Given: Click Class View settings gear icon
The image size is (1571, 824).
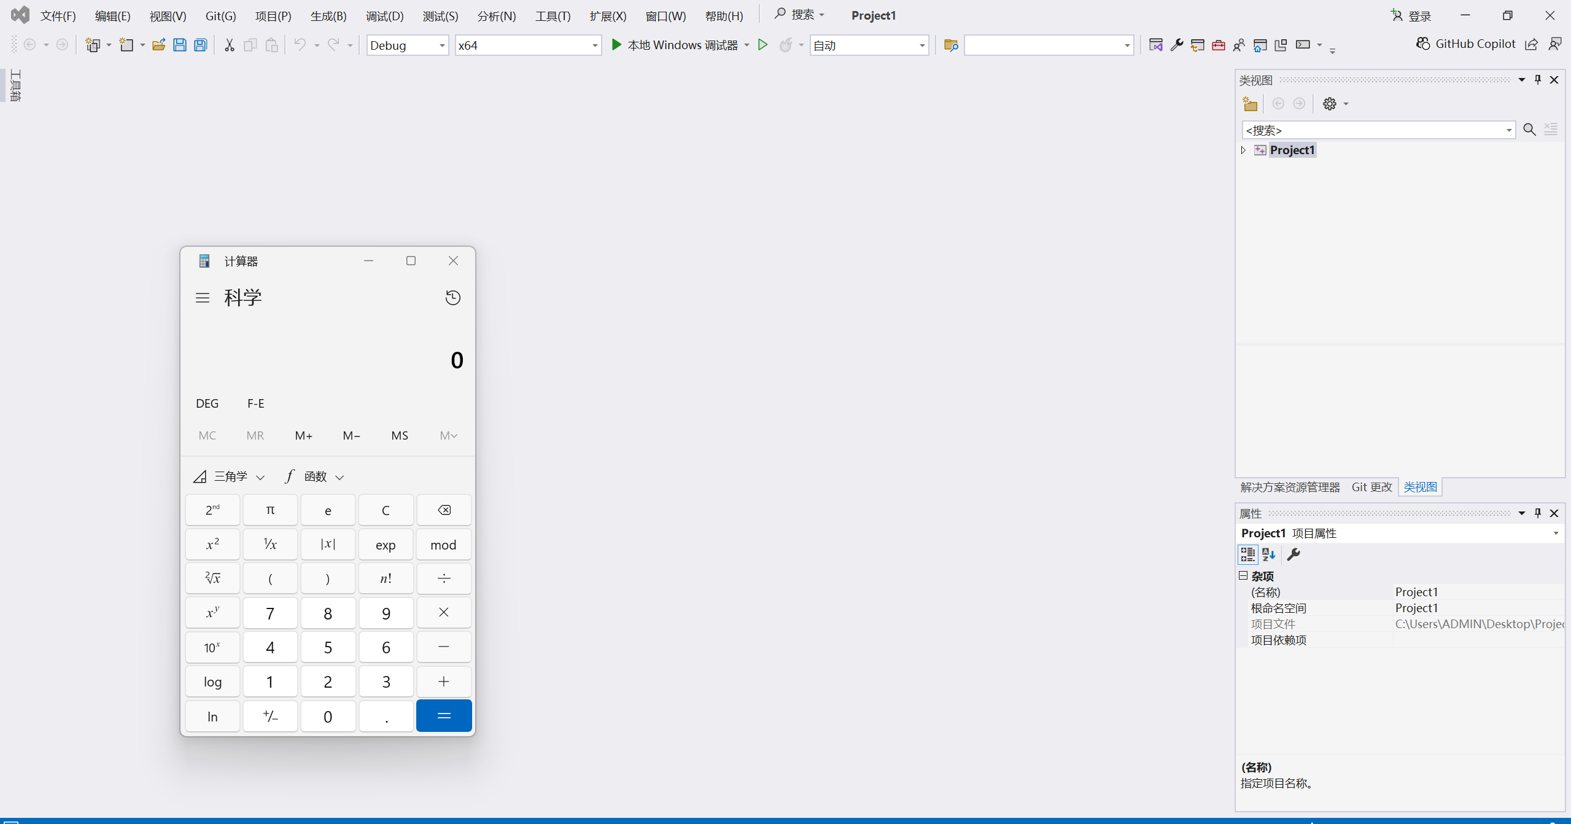Looking at the screenshot, I should coord(1329,104).
